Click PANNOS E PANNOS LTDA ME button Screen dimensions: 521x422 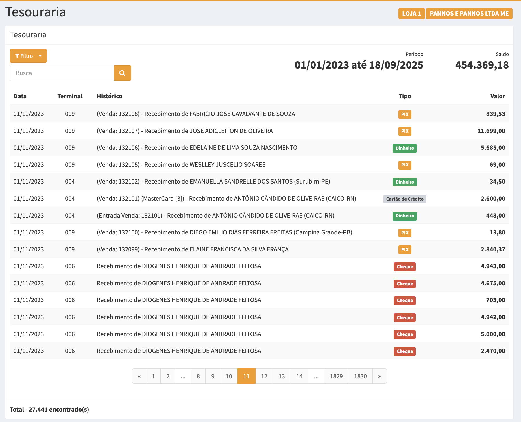click(469, 14)
